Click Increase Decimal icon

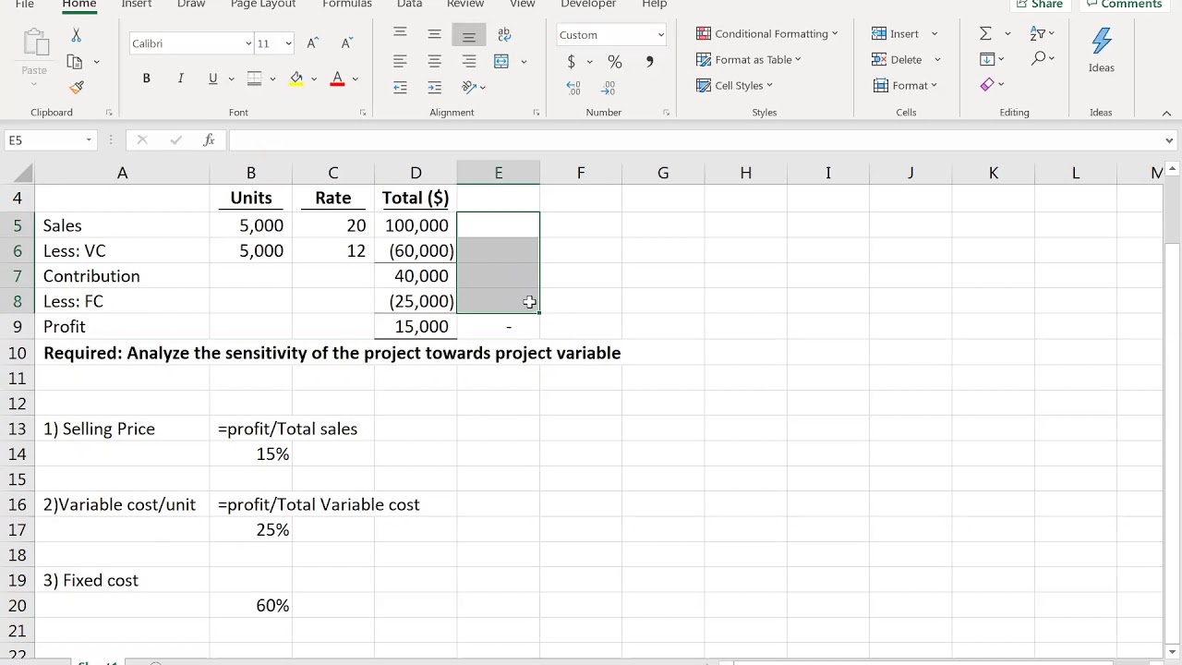tap(573, 88)
